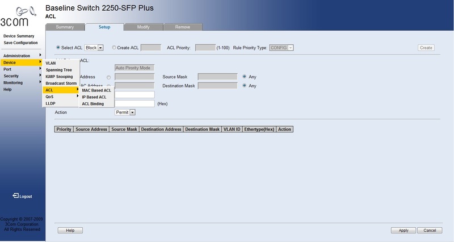Image resolution: width=454 pixels, height=242 pixels.
Task: Switch to the Remove tab
Action: click(183, 27)
